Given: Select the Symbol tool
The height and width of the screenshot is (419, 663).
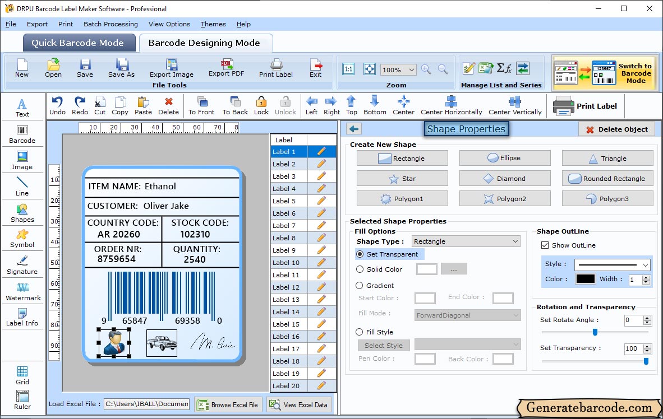Looking at the screenshot, I should click(22, 239).
